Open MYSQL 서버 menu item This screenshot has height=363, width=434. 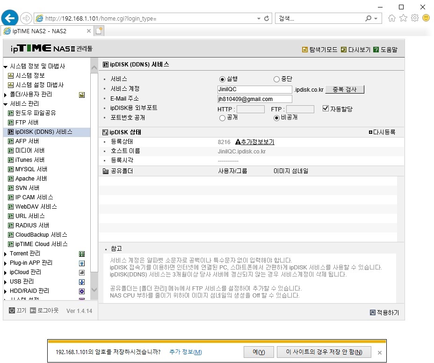(31, 169)
